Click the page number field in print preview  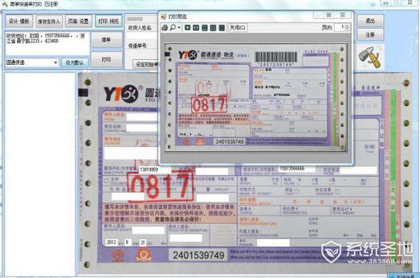pyautogui.click(x=340, y=27)
